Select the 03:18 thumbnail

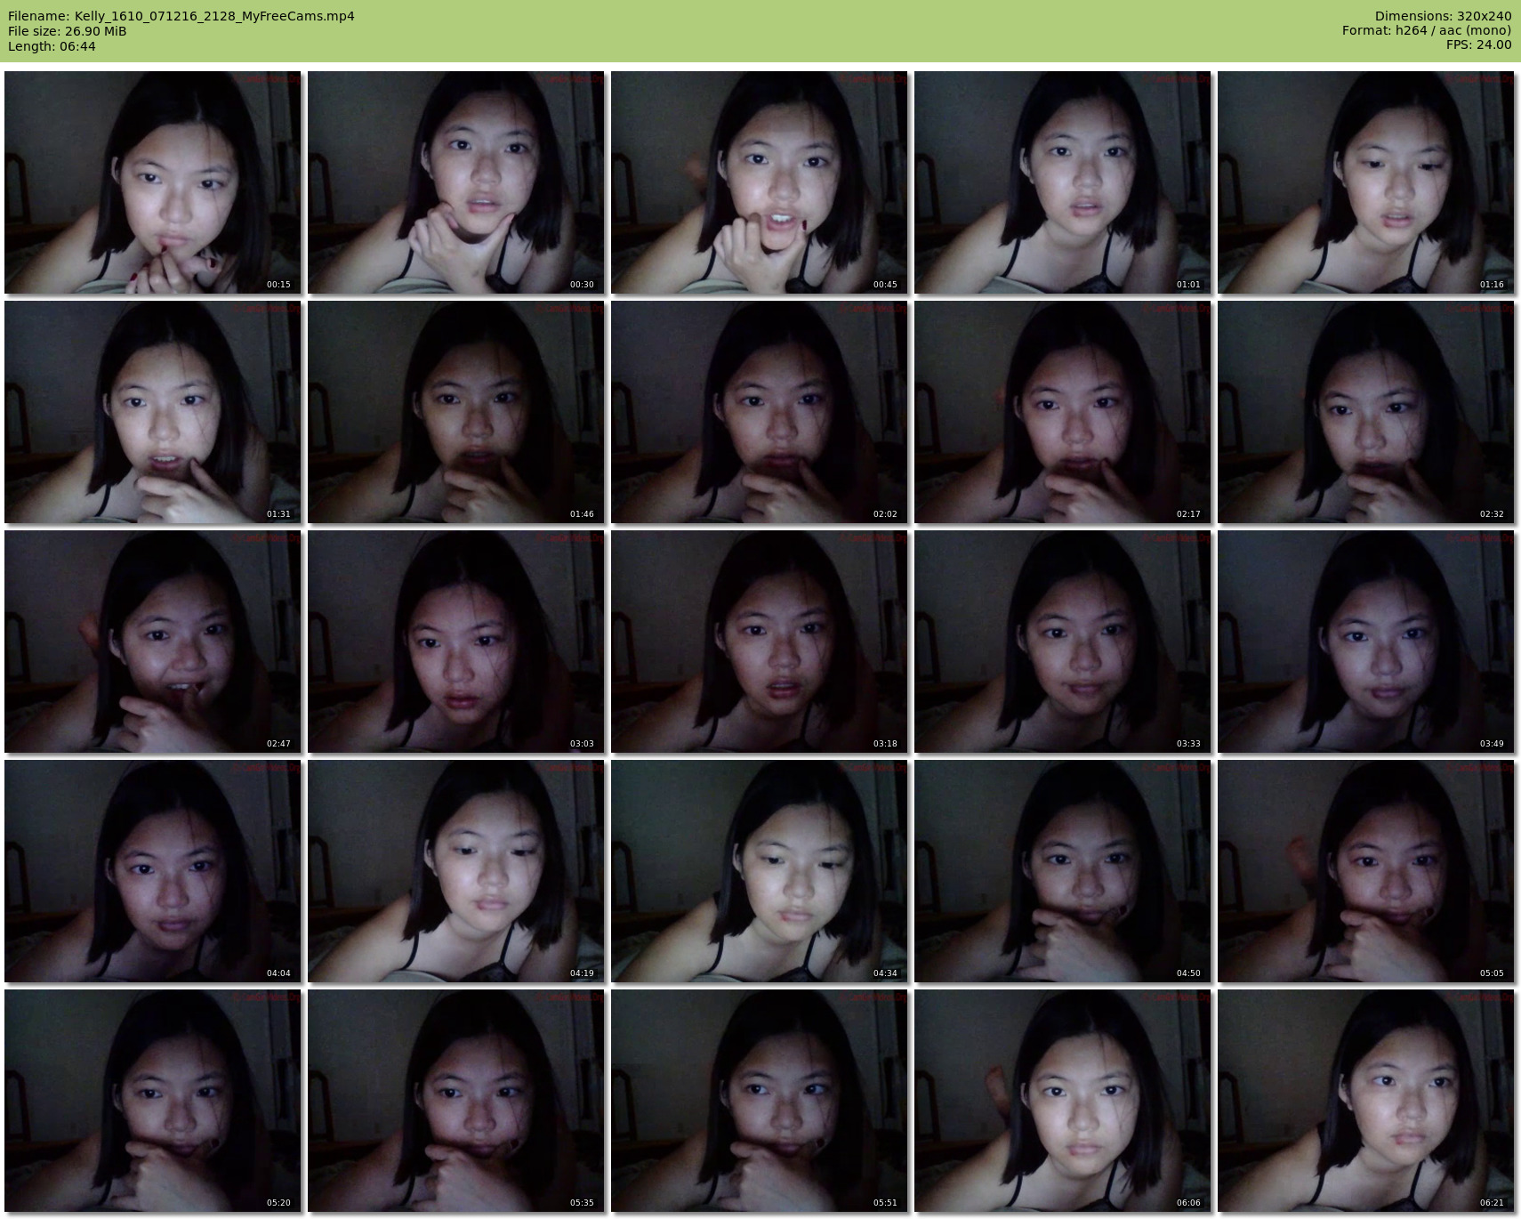(x=759, y=642)
